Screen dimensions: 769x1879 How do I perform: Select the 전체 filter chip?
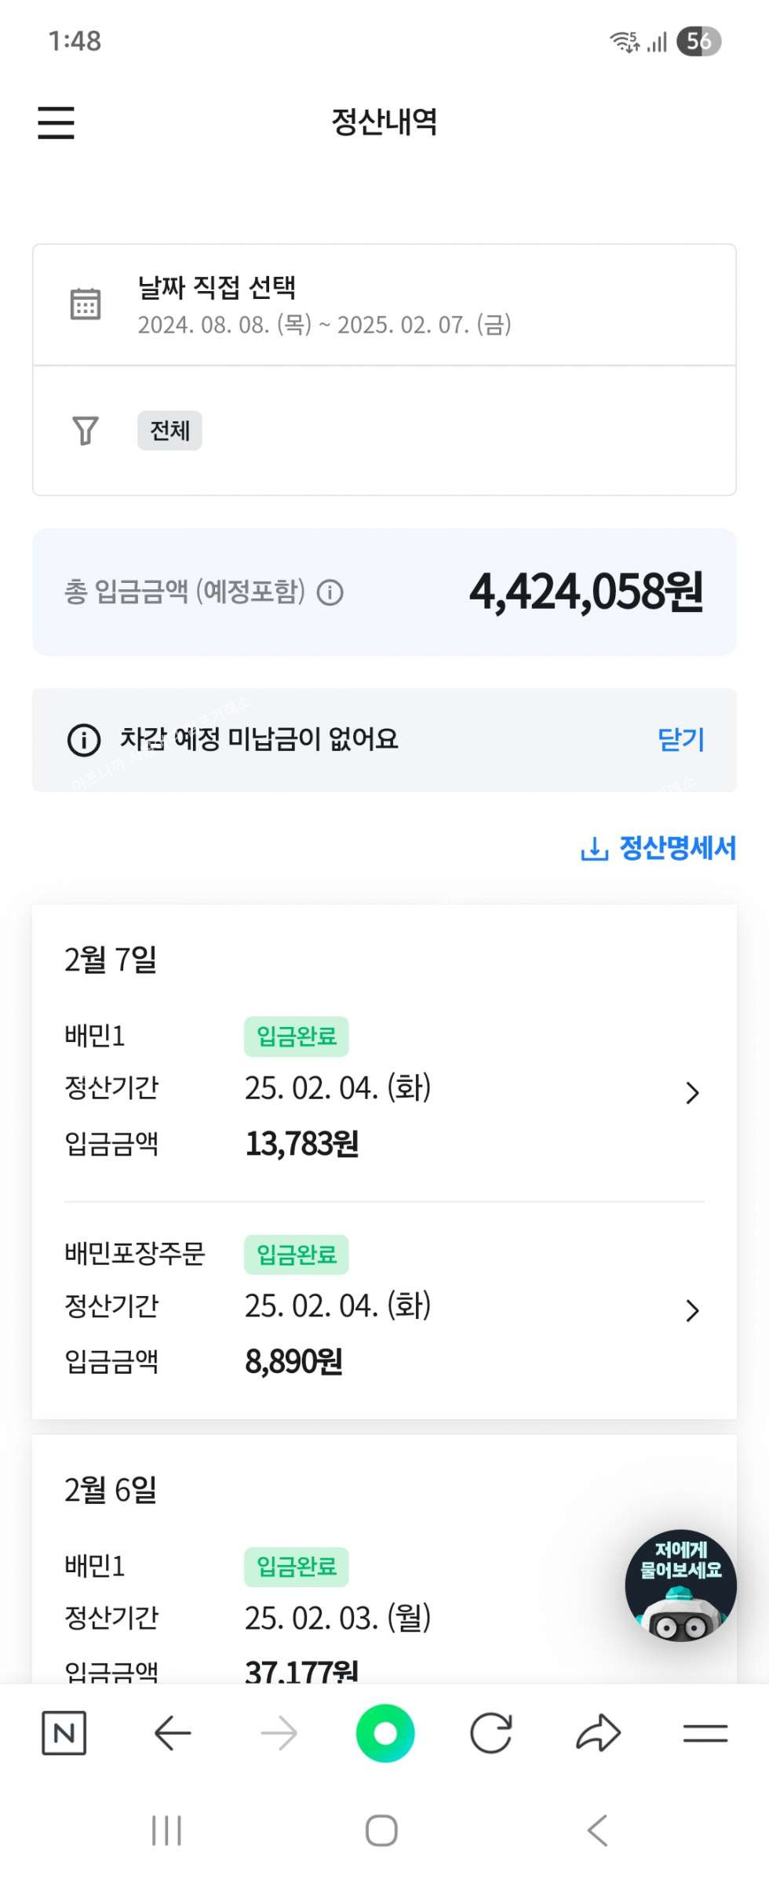(x=169, y=431)
